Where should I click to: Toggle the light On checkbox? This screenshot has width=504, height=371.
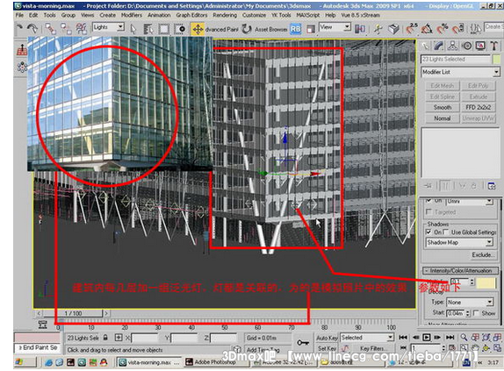point(428,200)
